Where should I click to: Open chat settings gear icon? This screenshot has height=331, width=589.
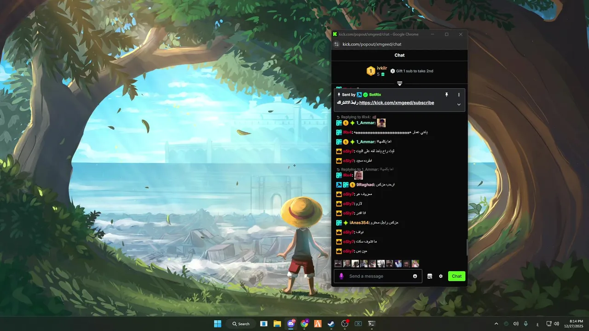pos(441,276)
